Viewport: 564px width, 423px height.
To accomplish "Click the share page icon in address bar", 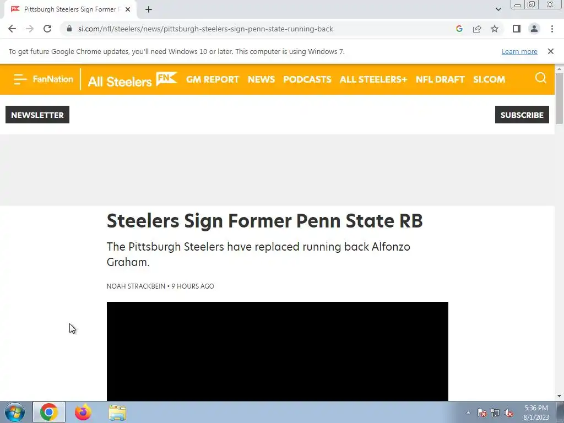I will point(477,29).
